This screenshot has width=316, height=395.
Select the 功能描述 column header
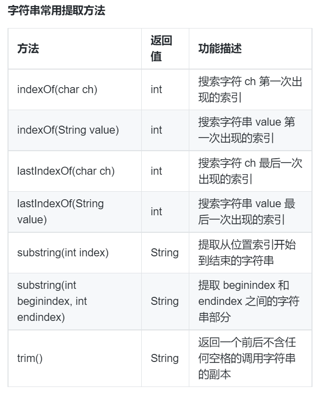coord(220,49)
